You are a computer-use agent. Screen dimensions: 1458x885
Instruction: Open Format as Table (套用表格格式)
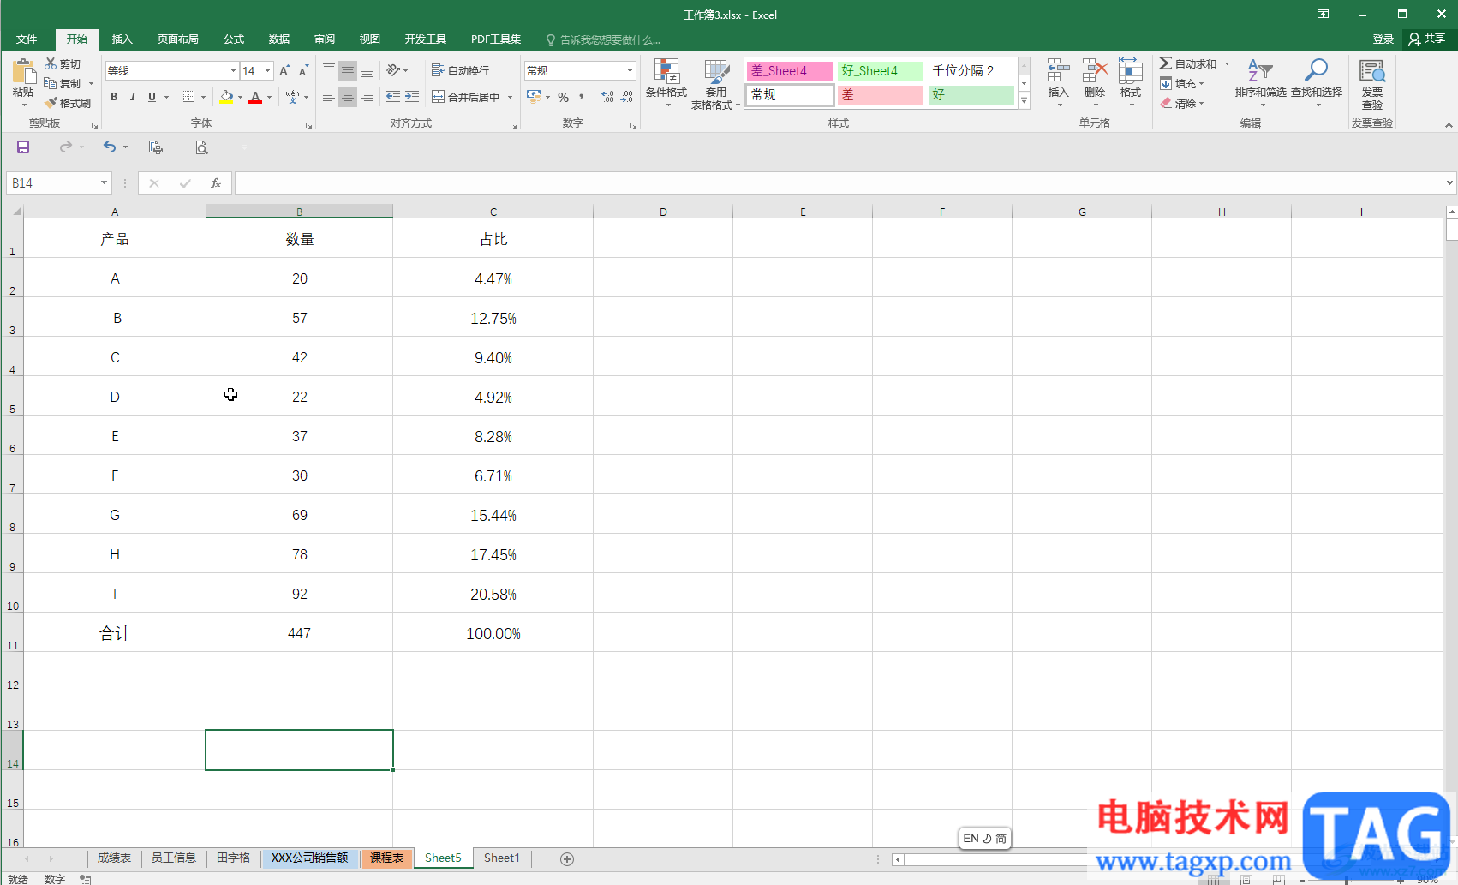tap(715, 84)
